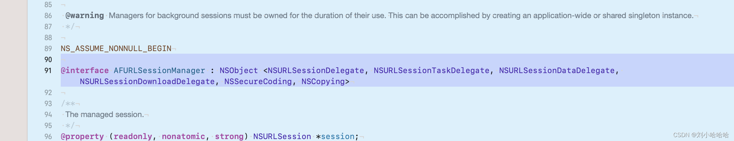This screenshot has height=141, width=734.
Task: Click line number 91 in gutter
Action: [48, 70]
